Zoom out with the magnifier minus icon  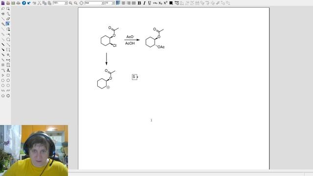76,3
